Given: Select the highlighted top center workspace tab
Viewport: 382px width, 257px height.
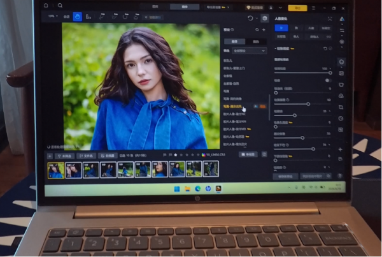Looking at the screenshot, I should click(185, 7).
